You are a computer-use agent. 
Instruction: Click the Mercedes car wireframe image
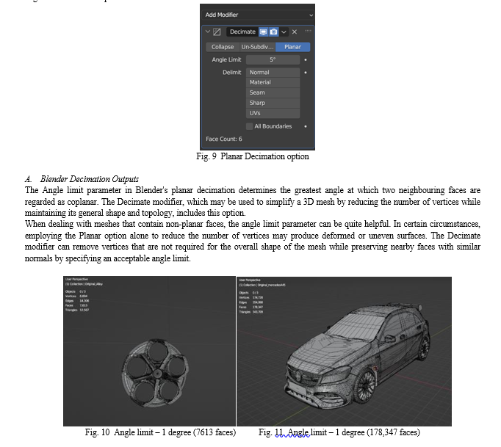pyautogui.click(x=344, y=351)
